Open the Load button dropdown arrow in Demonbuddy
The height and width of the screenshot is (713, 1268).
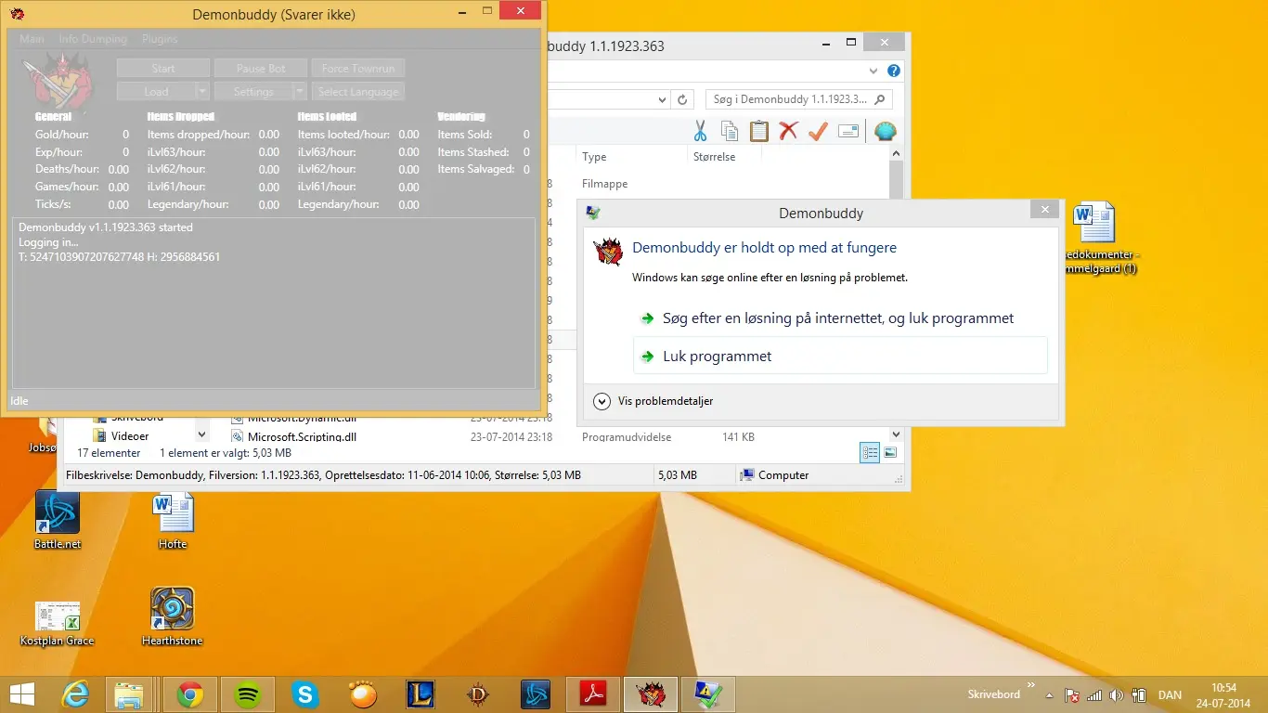point(202,91)
